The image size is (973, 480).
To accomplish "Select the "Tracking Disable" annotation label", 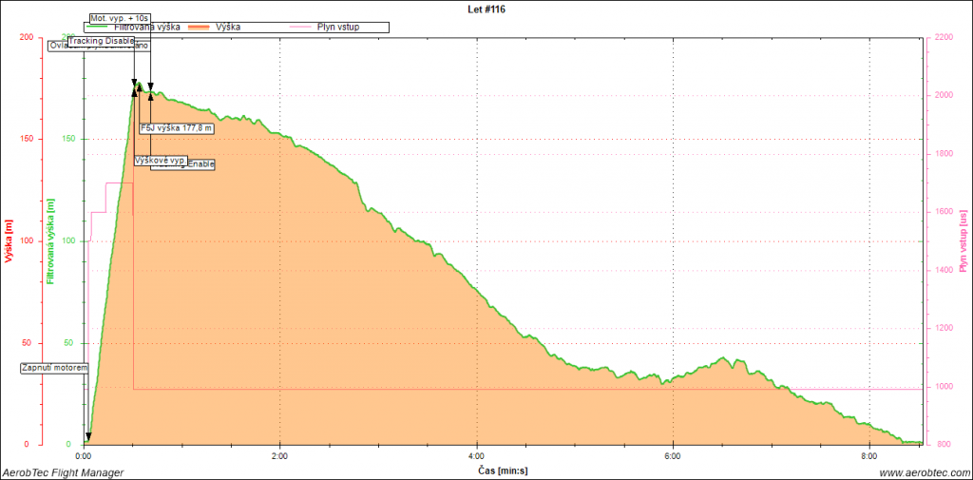I will coord(102,41).
